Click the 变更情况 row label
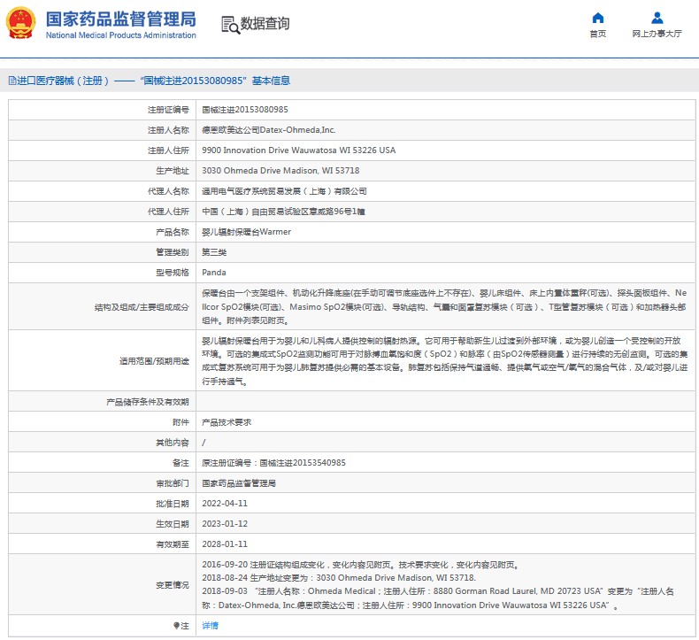This screenshot has width=699, height=640. 173,585
